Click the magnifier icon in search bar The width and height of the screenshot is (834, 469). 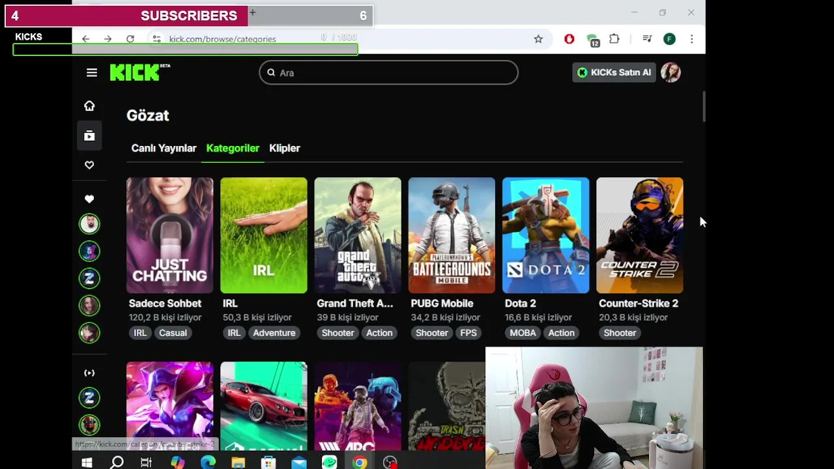(271, 72)
